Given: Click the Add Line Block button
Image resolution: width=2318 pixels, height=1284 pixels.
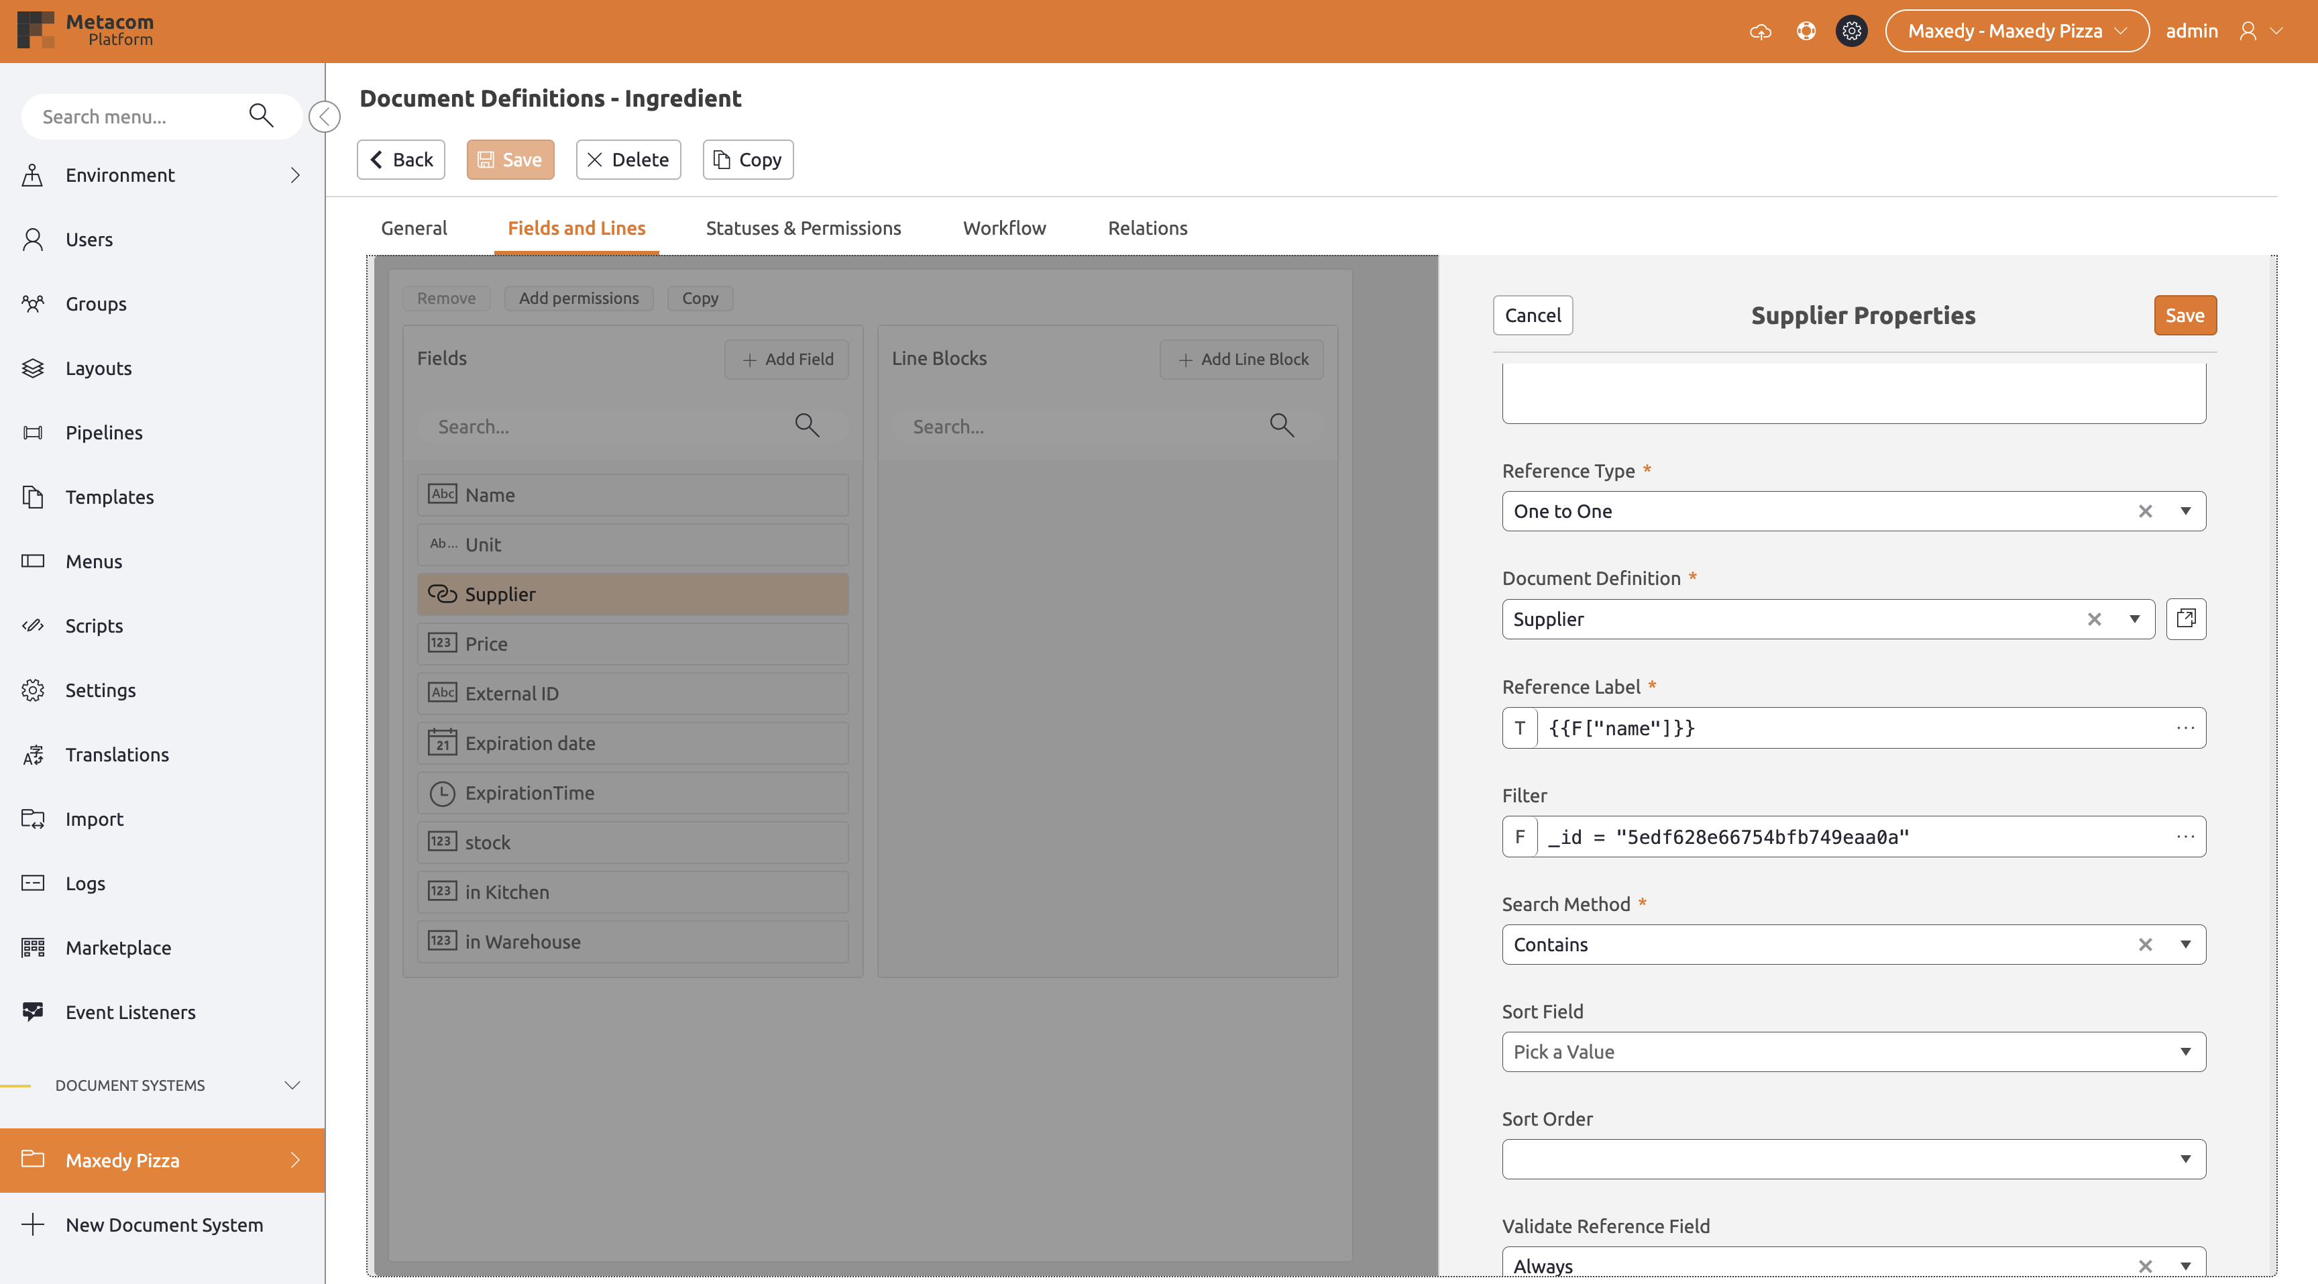Looking at the screenshot, I should coord(1241,359).
